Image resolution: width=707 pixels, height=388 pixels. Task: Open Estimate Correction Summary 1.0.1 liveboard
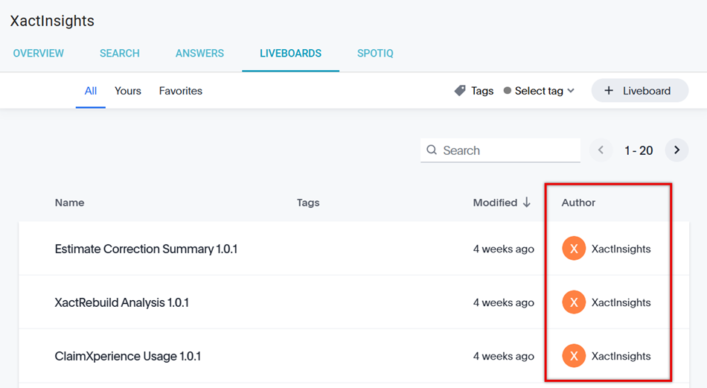(146, 249)
